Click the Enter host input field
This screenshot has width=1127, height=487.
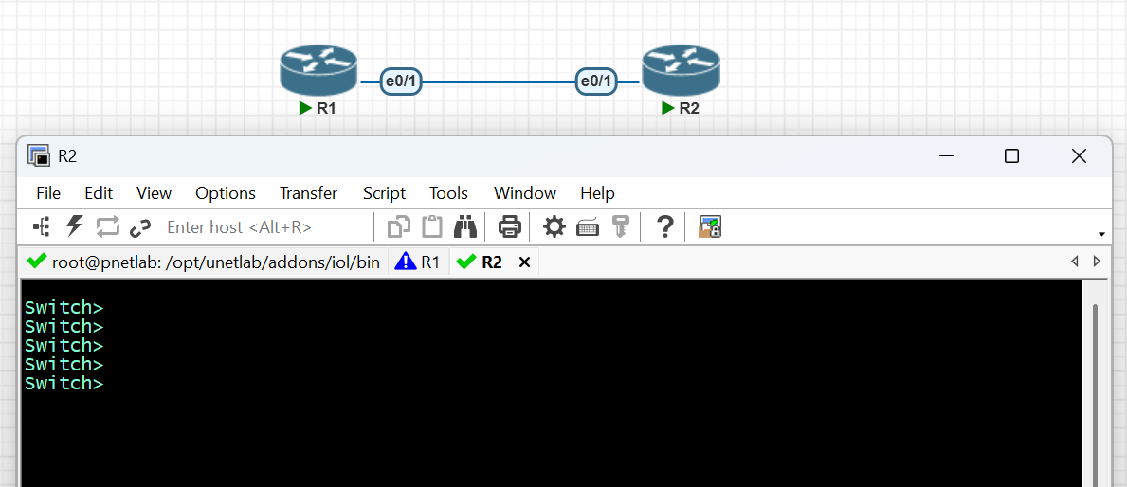coord(264,227)
